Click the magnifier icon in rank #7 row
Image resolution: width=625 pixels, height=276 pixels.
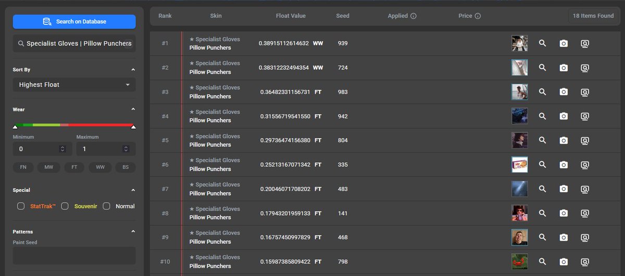pos(542,189)
